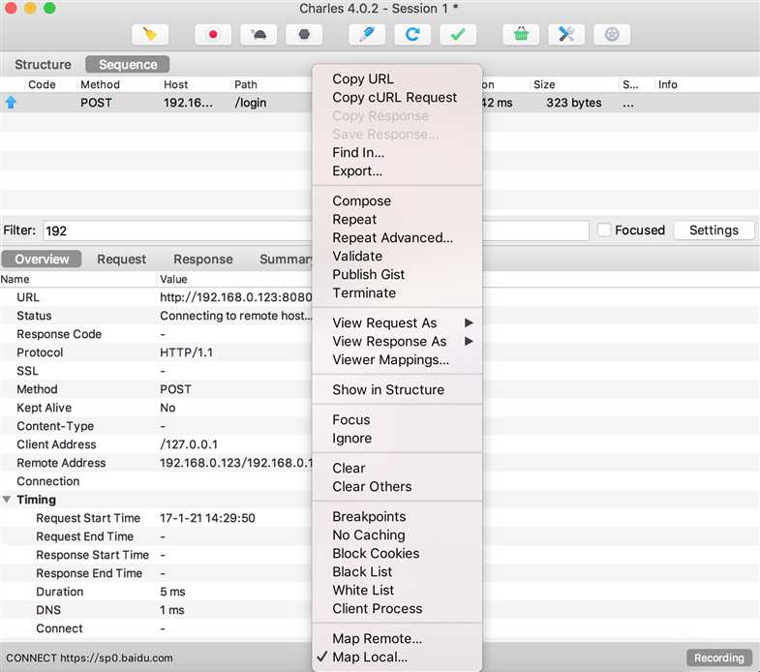The width and height of the screenshot is (760, 672).
Task: Click the green checkmark Validate icon
Action: coord(458,35)
